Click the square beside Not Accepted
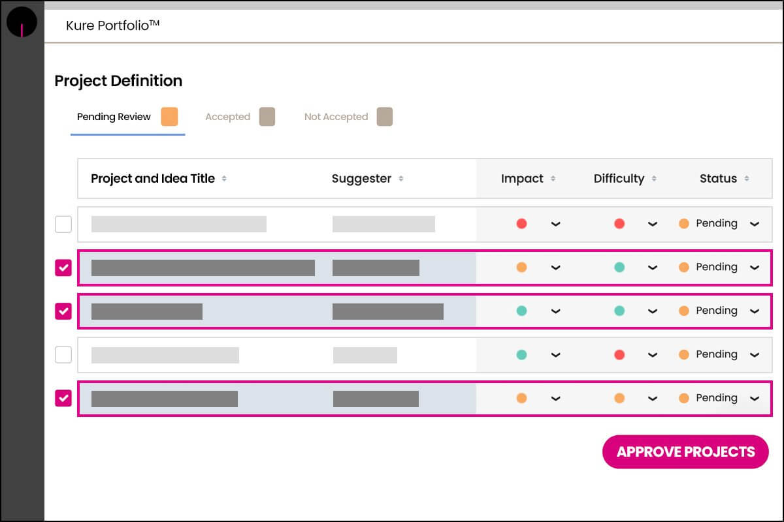Image resolution: width=784 pixels, height=522 pixels. (x=384, y=115)
